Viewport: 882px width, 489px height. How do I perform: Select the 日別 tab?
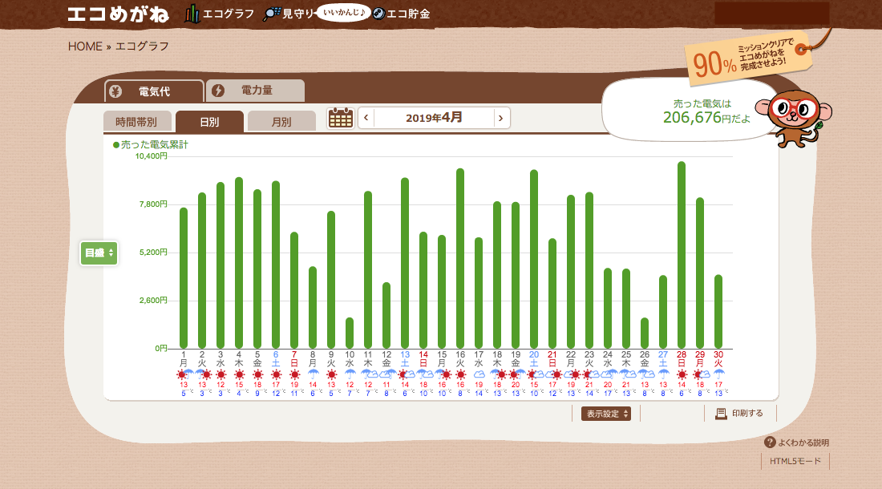click(209, 121)
